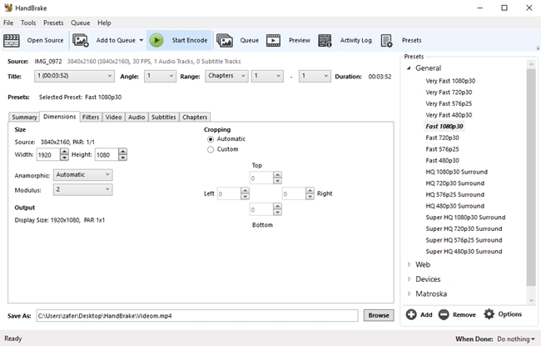
Task: Switch to the Video tab
Action: click(x=113, y=118)
